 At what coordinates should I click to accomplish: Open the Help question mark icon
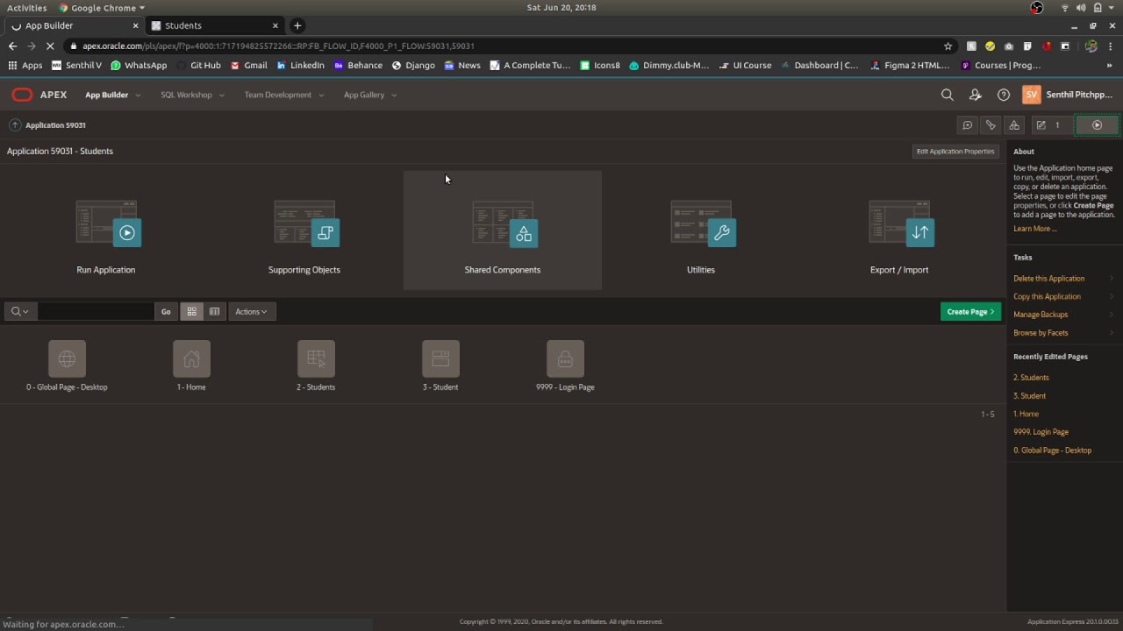click(1004, 95)
